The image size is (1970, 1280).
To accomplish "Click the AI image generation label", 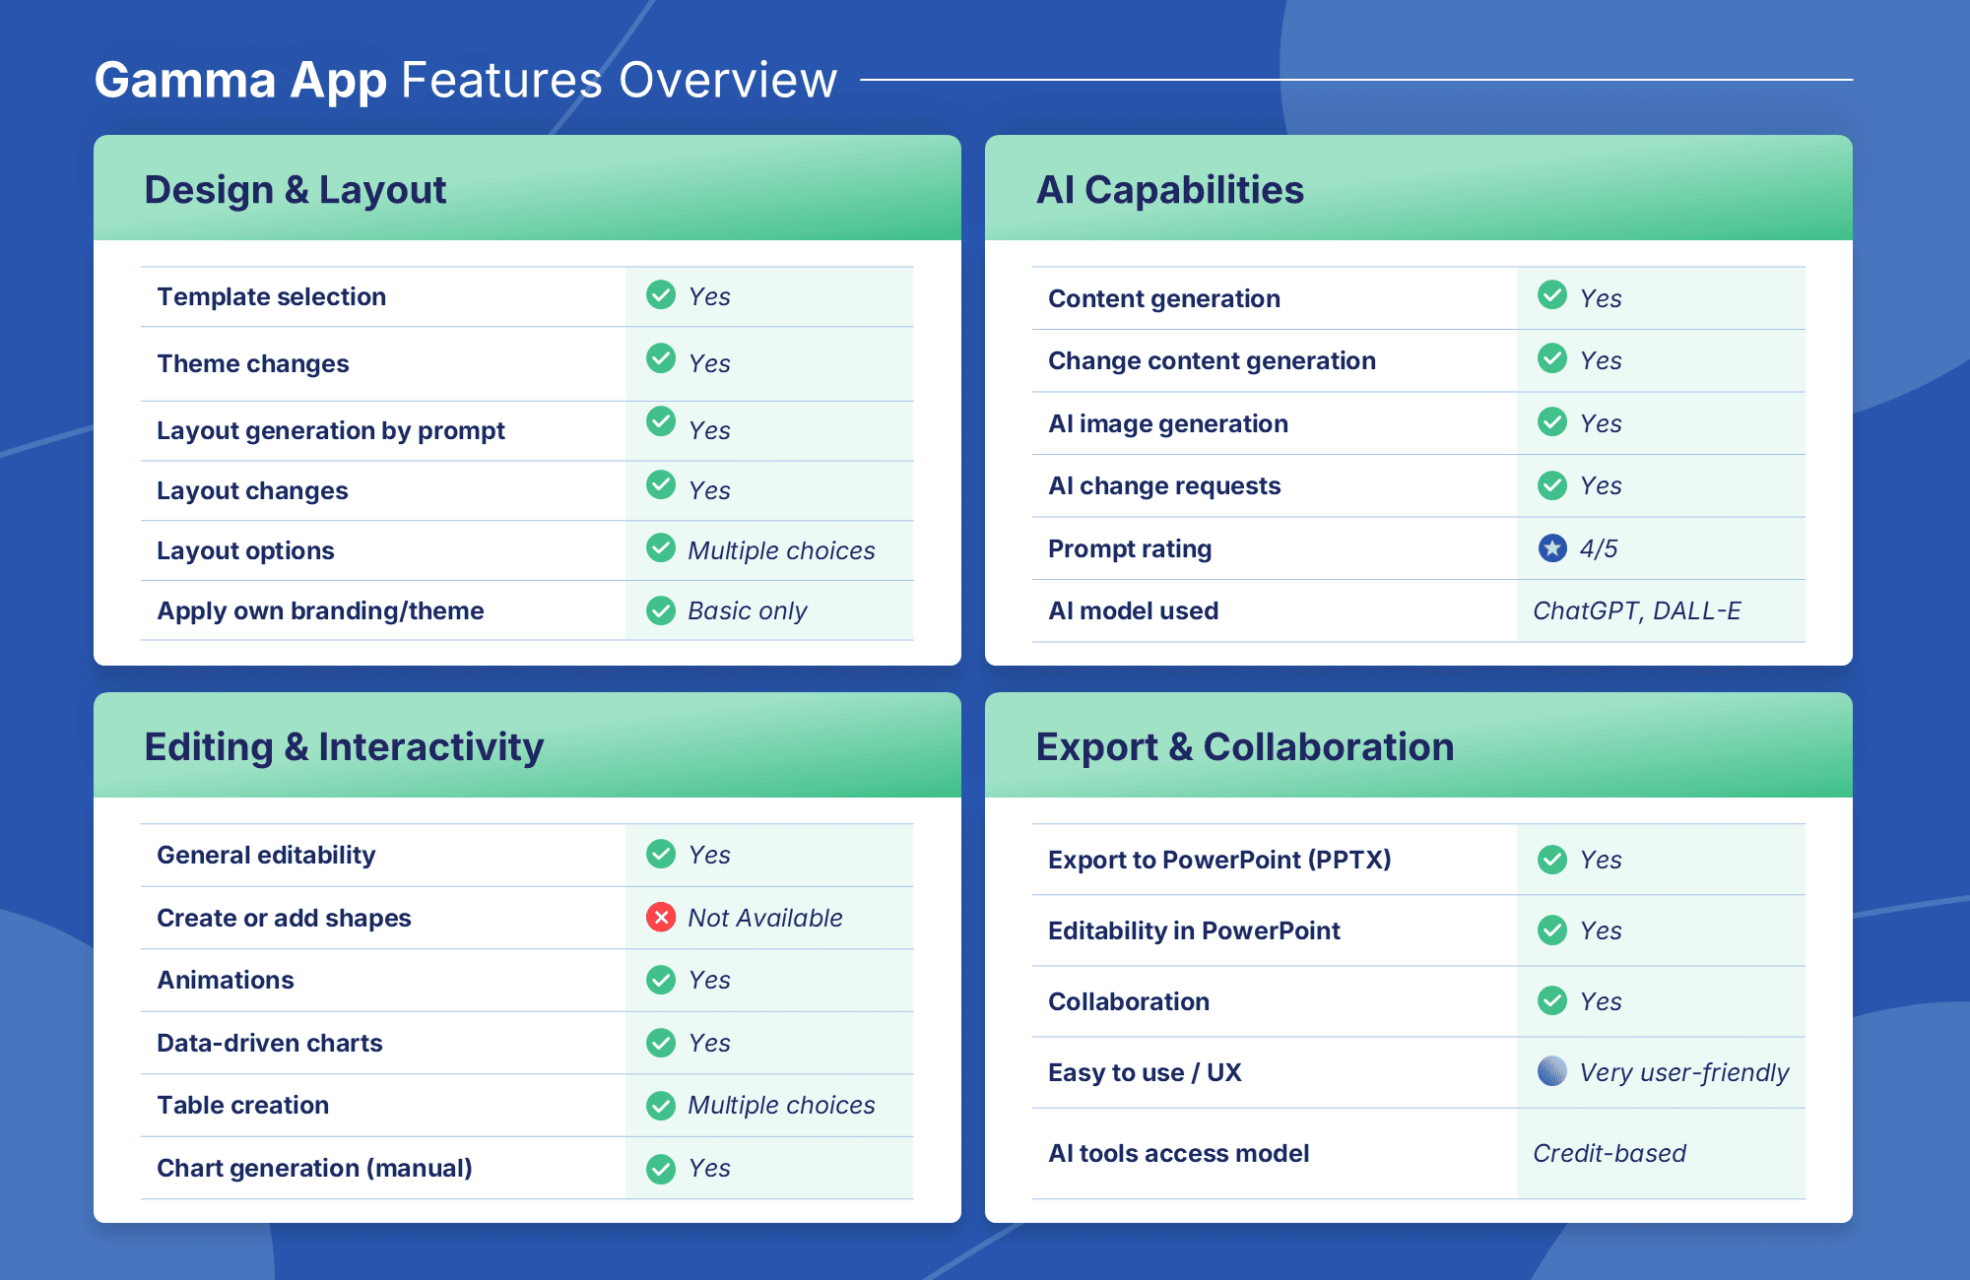I will 1168,423.
